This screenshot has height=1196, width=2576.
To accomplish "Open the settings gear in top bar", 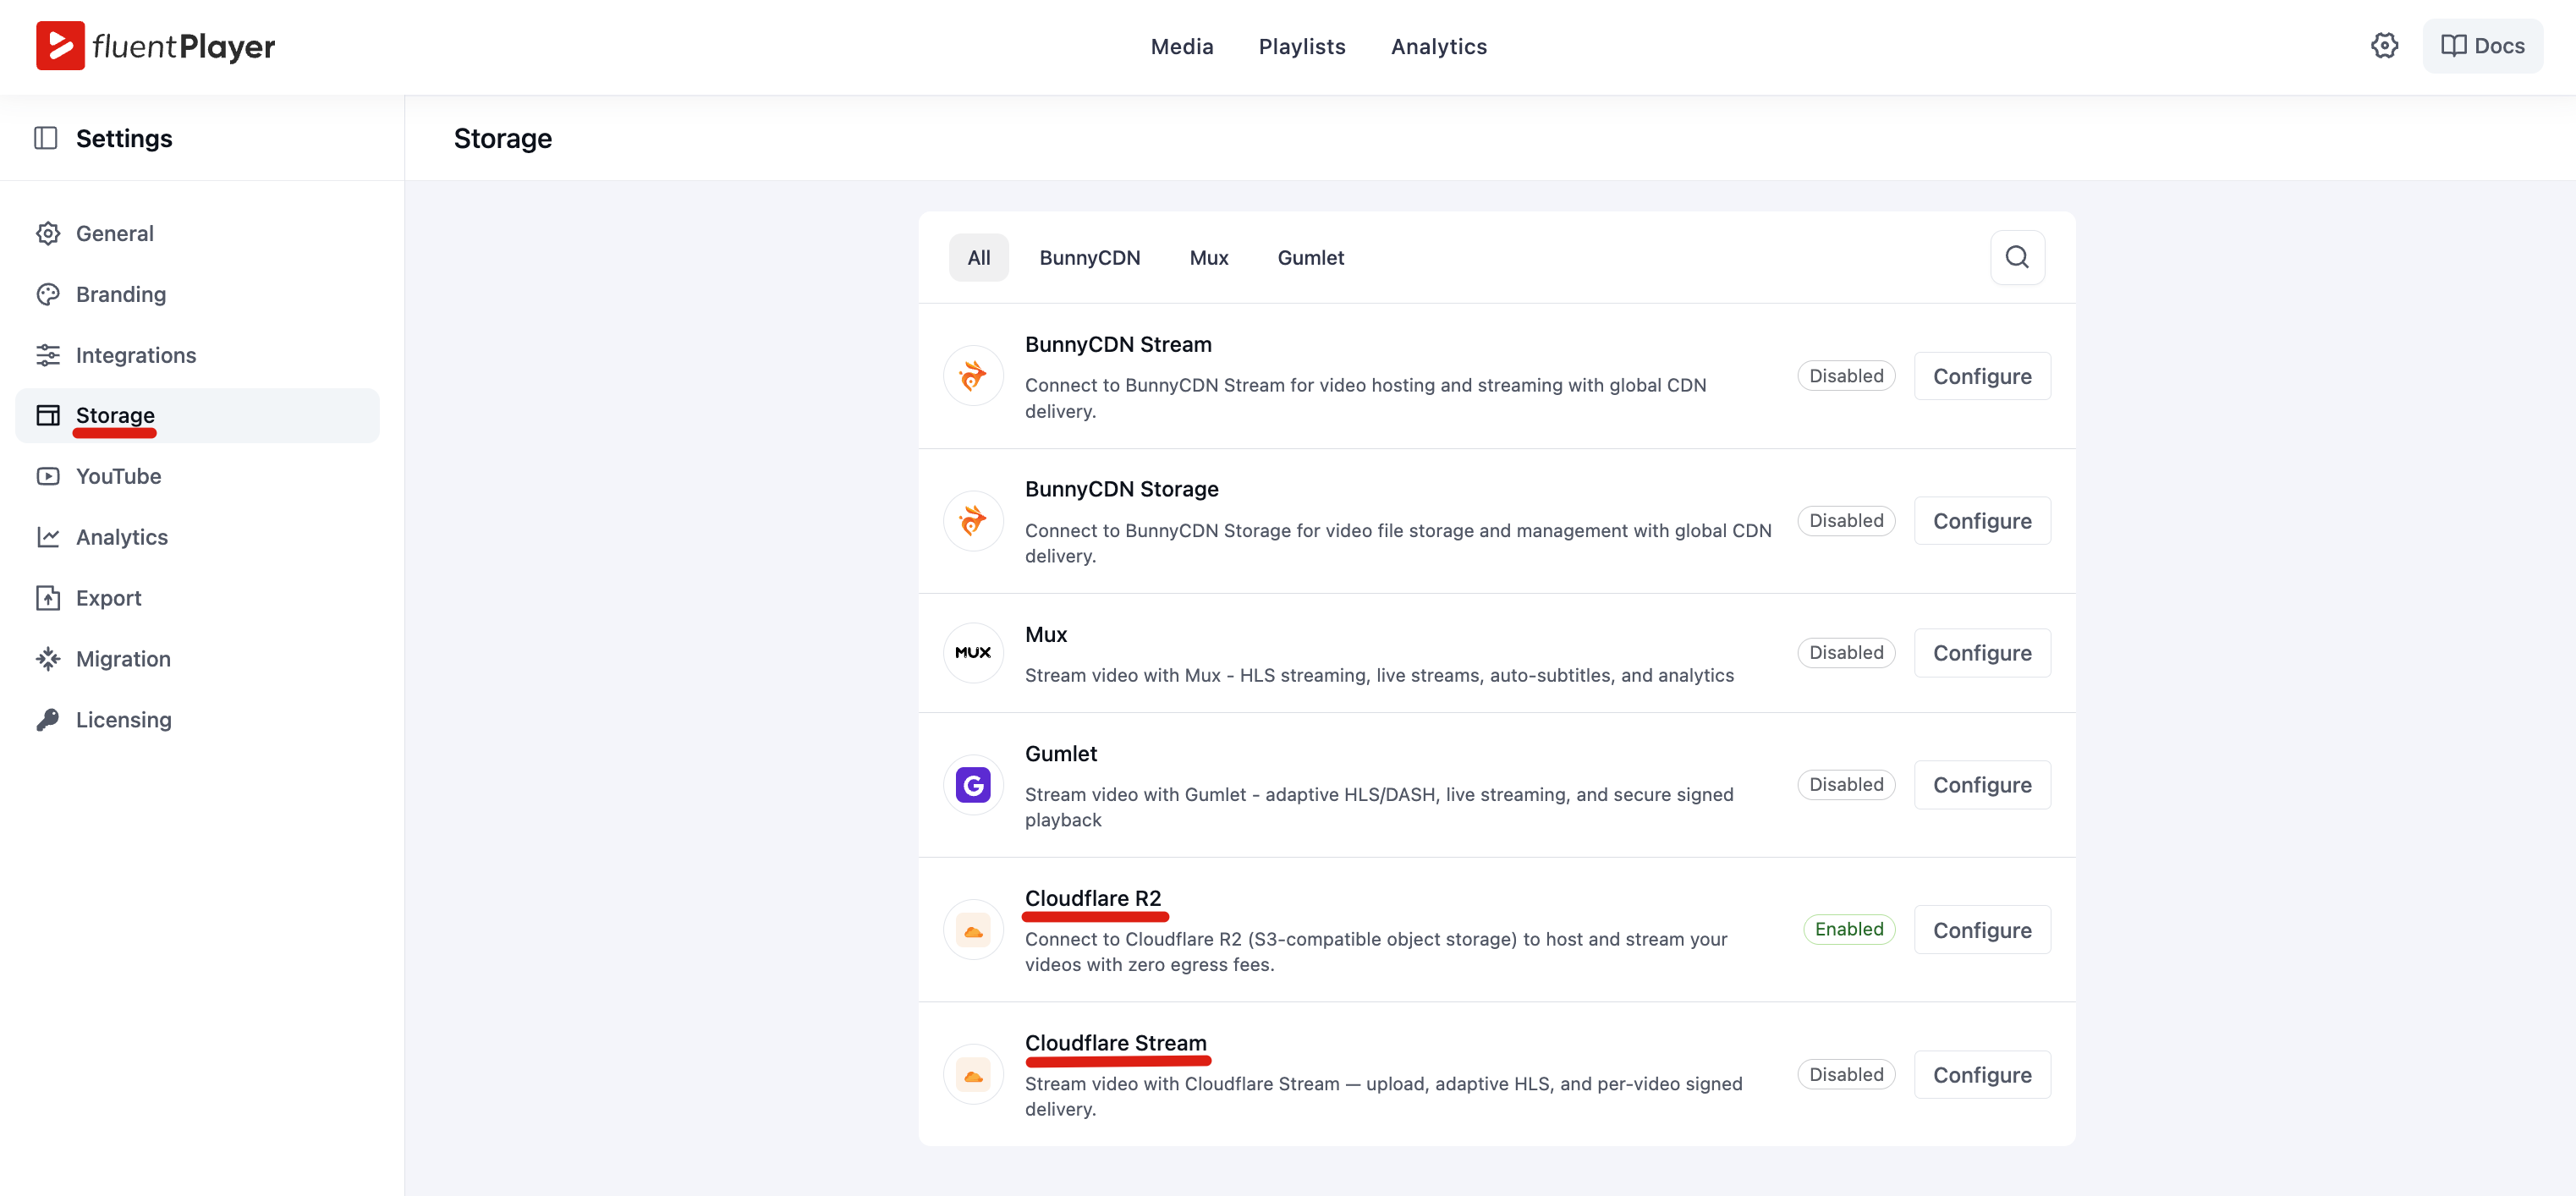I will tap(2384, 46).
